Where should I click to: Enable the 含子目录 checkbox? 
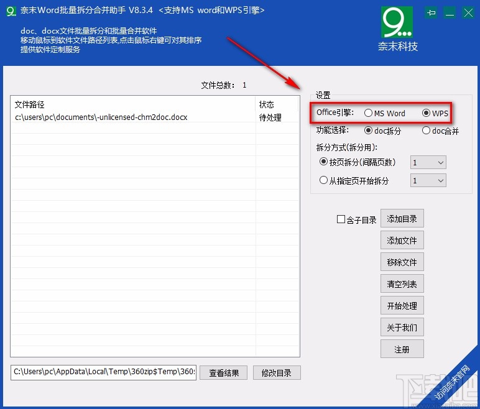coord(356,219)
